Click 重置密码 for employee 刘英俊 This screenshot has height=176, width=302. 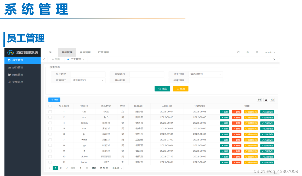[x=251, y=123]
